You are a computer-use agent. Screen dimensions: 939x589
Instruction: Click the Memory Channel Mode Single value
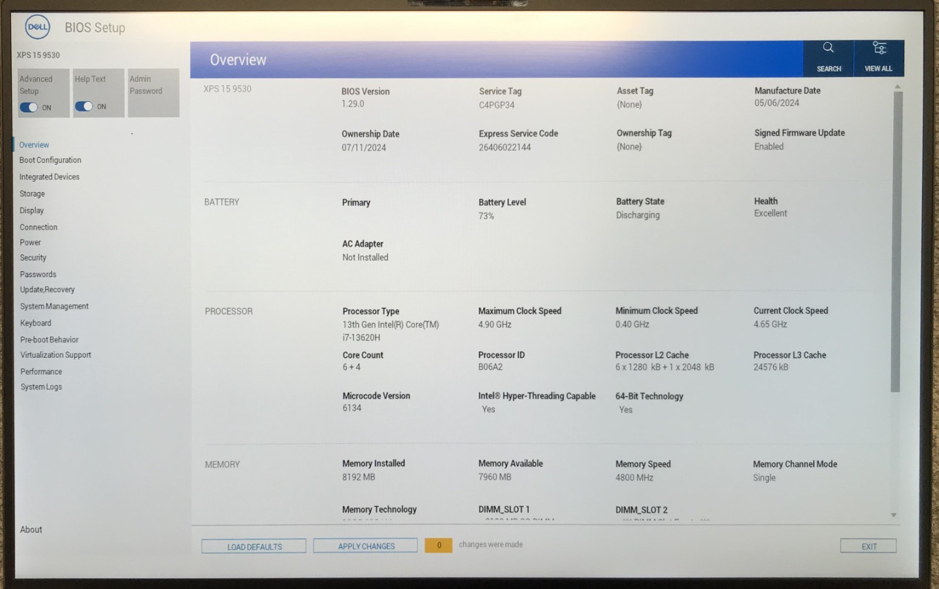click(764, 478)
